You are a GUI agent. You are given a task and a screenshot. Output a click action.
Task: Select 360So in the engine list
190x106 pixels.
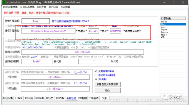pyautogui.click(x=173, y=35)
